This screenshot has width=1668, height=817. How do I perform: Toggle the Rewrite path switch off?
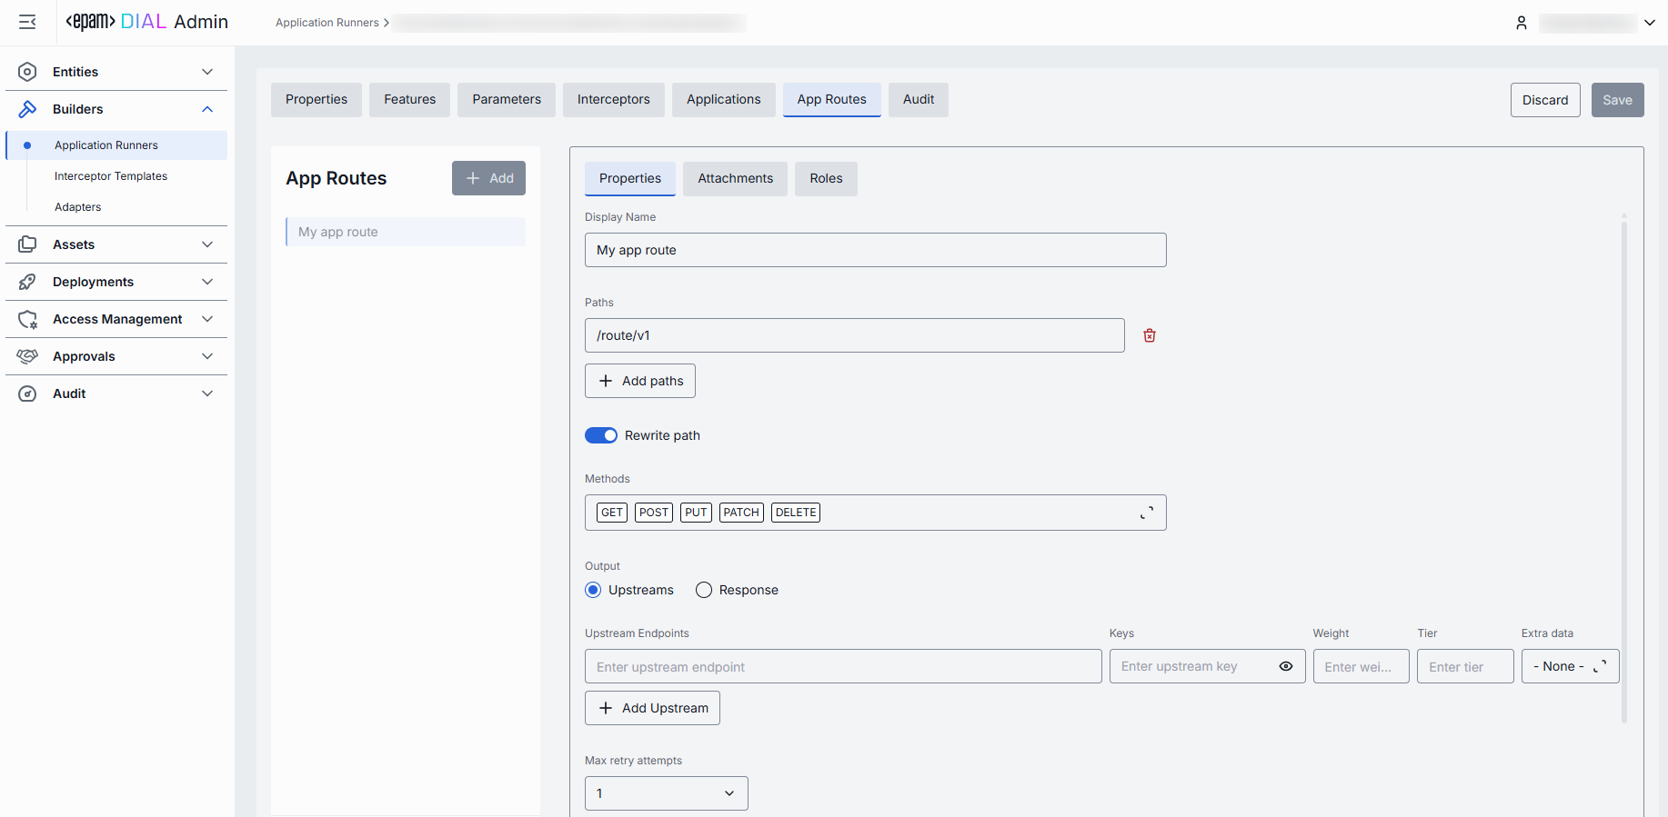(600, 435)
